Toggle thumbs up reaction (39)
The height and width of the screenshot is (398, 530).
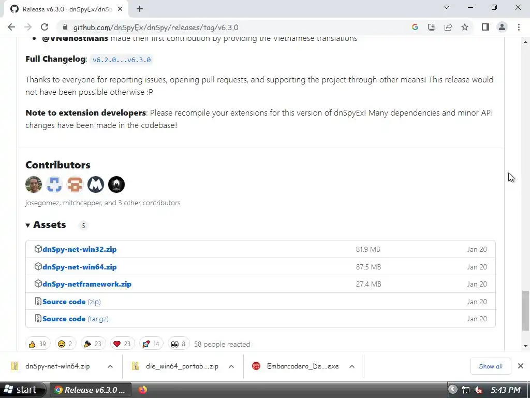coord(37,344)
